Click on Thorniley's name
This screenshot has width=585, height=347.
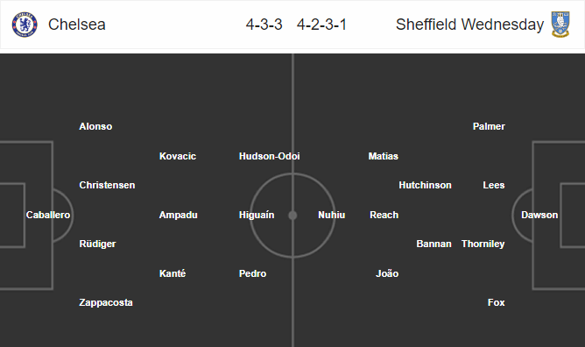(x=483, y=244)
